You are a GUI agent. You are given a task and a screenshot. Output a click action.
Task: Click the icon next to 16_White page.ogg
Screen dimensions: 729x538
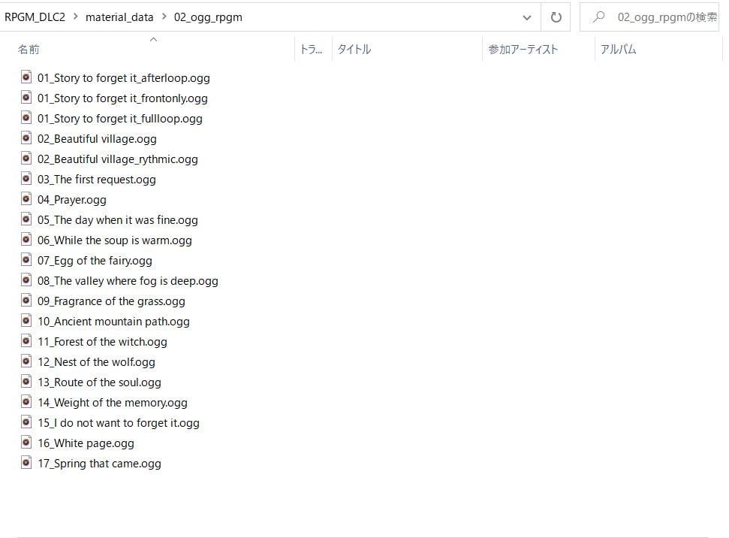click(26, 443)
